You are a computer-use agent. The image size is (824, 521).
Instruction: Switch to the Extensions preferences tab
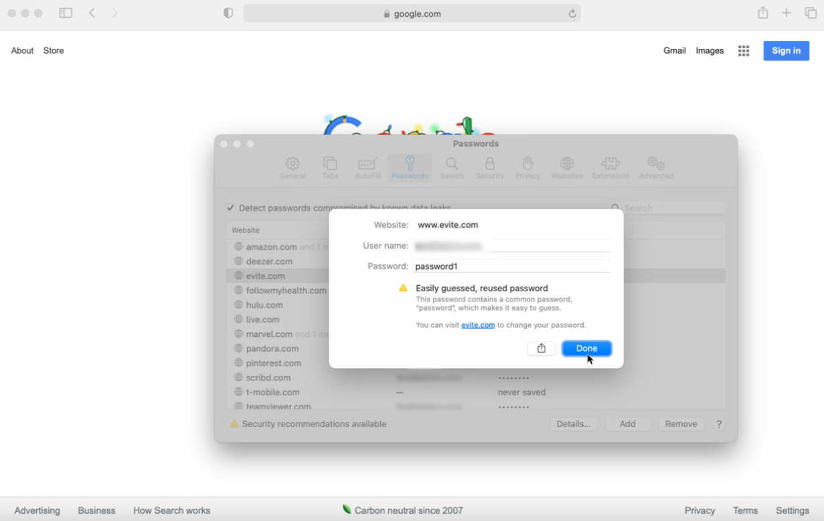[610, 167]
